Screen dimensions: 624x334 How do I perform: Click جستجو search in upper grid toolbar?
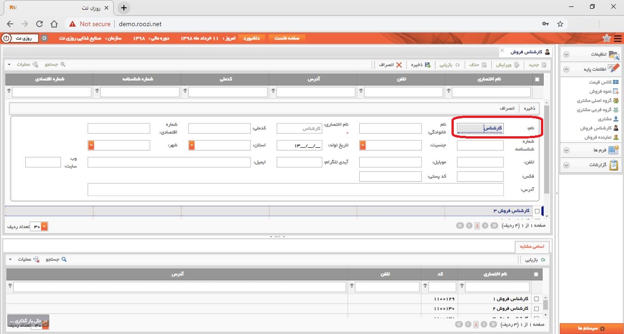tap(54, 65)
